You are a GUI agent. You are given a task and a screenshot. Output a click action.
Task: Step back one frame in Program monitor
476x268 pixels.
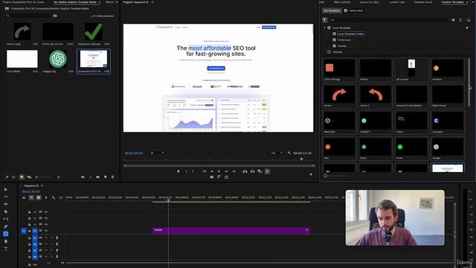click(x=212, y=171)
